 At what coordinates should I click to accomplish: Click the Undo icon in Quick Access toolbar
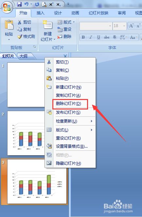pos(26,5)
